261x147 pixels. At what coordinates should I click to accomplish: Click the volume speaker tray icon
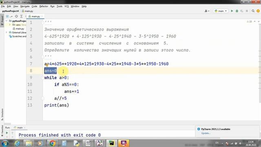coord(240,143)
